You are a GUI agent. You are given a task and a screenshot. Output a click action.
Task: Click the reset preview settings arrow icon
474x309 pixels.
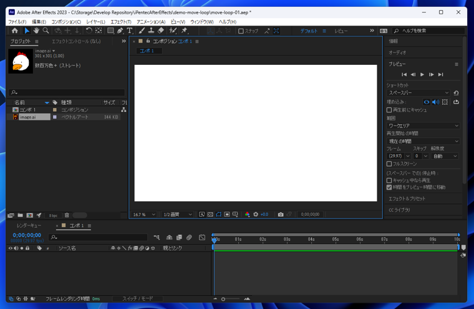456,93
